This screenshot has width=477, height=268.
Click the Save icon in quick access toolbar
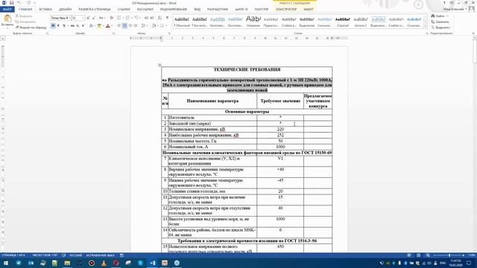coord(11,3)
